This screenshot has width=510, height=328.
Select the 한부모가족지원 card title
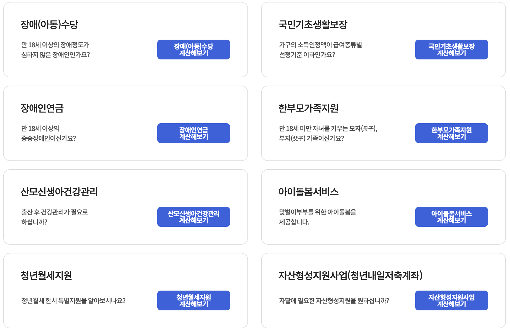pos(309,107)
